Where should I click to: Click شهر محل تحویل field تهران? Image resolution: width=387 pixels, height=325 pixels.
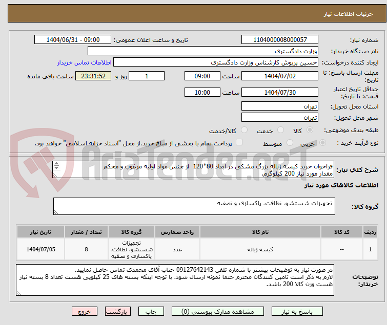280,118
